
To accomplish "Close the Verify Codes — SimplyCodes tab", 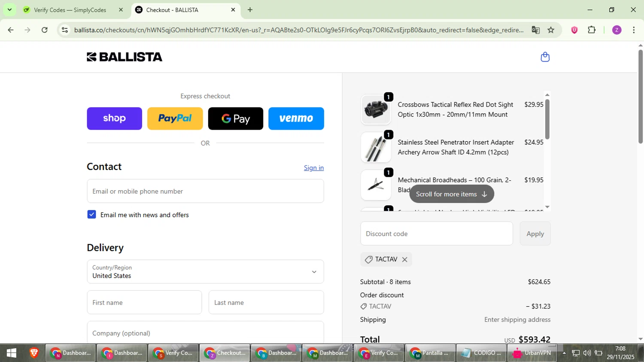I will [121, 9].
